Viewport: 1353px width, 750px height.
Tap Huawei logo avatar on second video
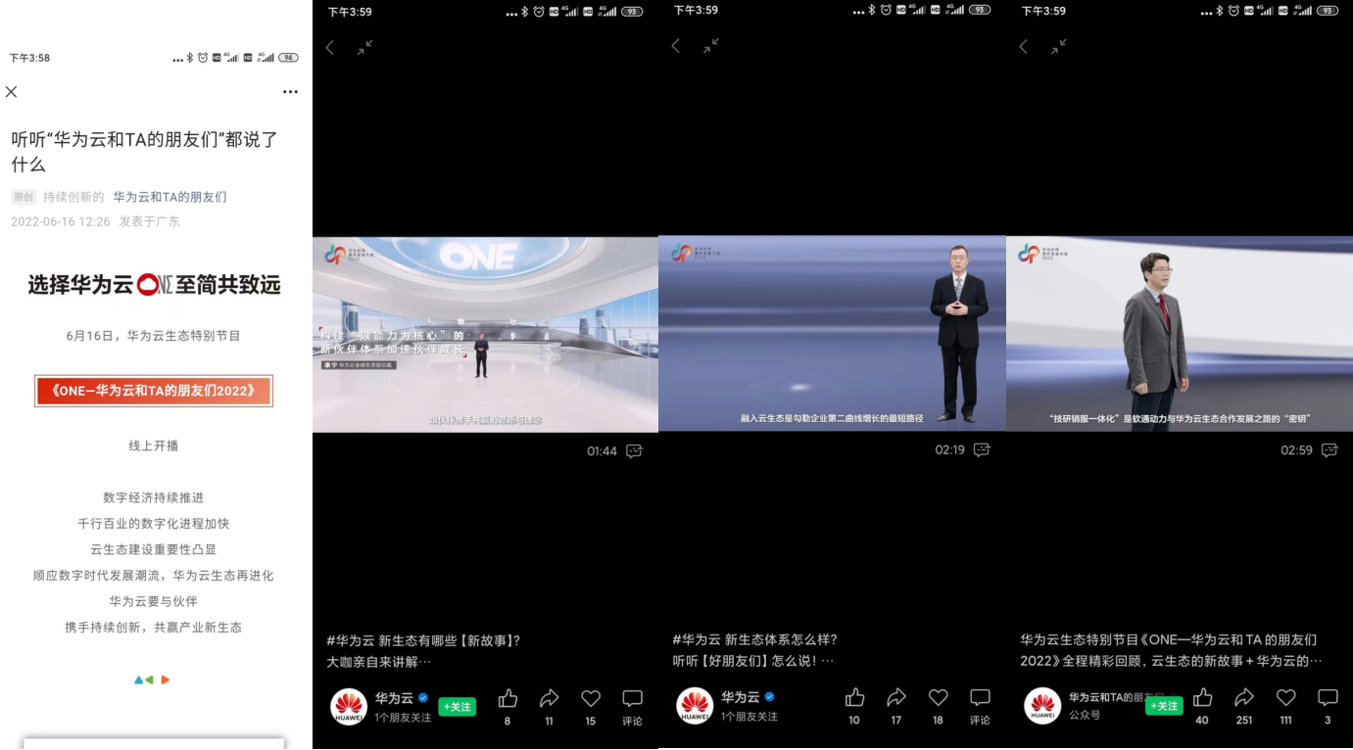695,705
